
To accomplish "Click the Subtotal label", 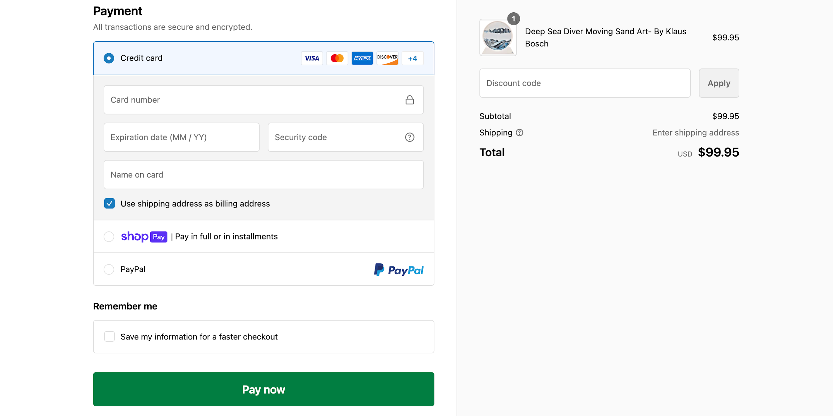I will tap(495, 116).
